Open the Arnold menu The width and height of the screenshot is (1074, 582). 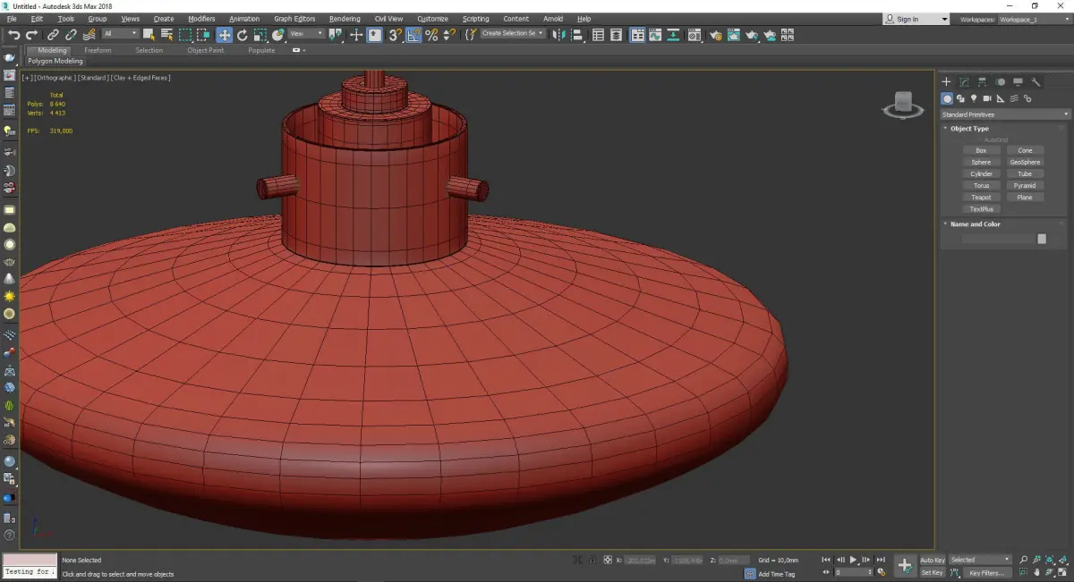(553, 19)
